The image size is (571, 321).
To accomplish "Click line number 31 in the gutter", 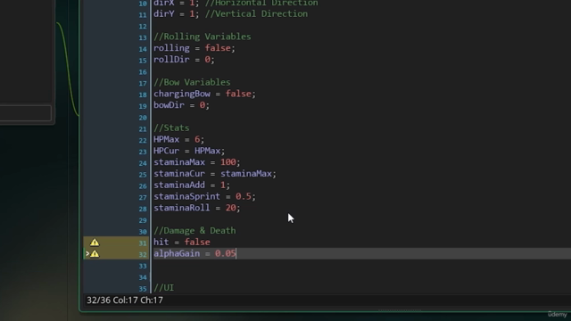I will click(143, 243).
